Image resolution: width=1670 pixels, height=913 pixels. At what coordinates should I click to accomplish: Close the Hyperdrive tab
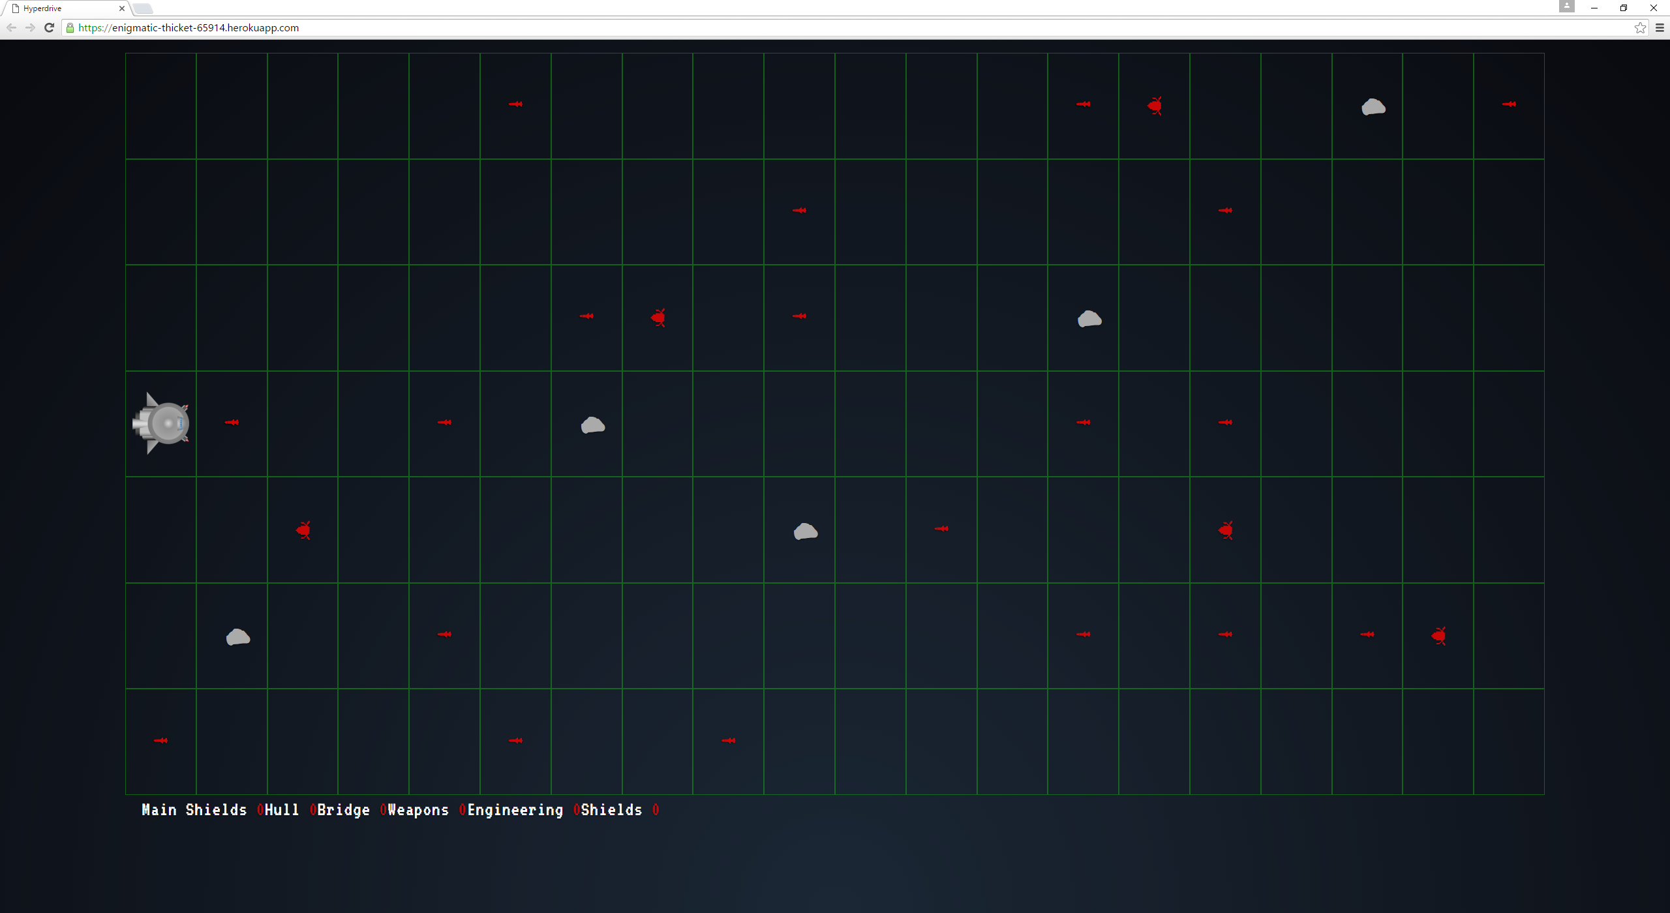pos(121,8)
